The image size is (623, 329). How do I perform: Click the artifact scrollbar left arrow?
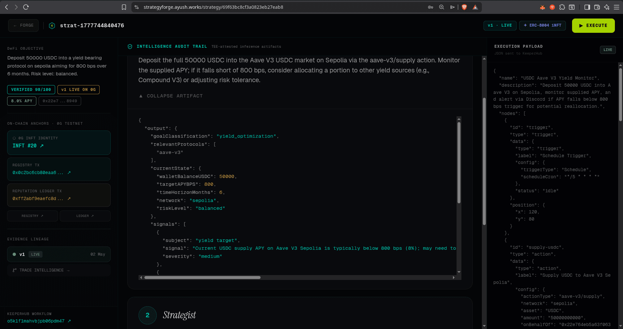(x=141, y=278)
